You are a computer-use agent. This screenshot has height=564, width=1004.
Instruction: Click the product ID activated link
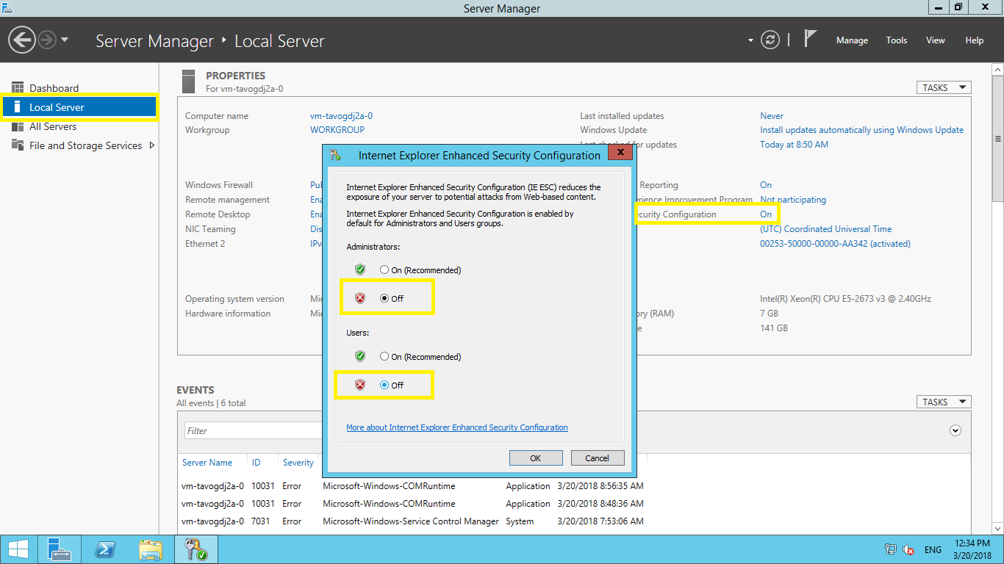pyautogui.click(x=835, y=244)
